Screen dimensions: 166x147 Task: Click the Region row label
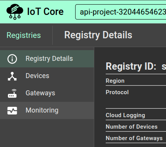pyautogui.click(x=115, y=81)
